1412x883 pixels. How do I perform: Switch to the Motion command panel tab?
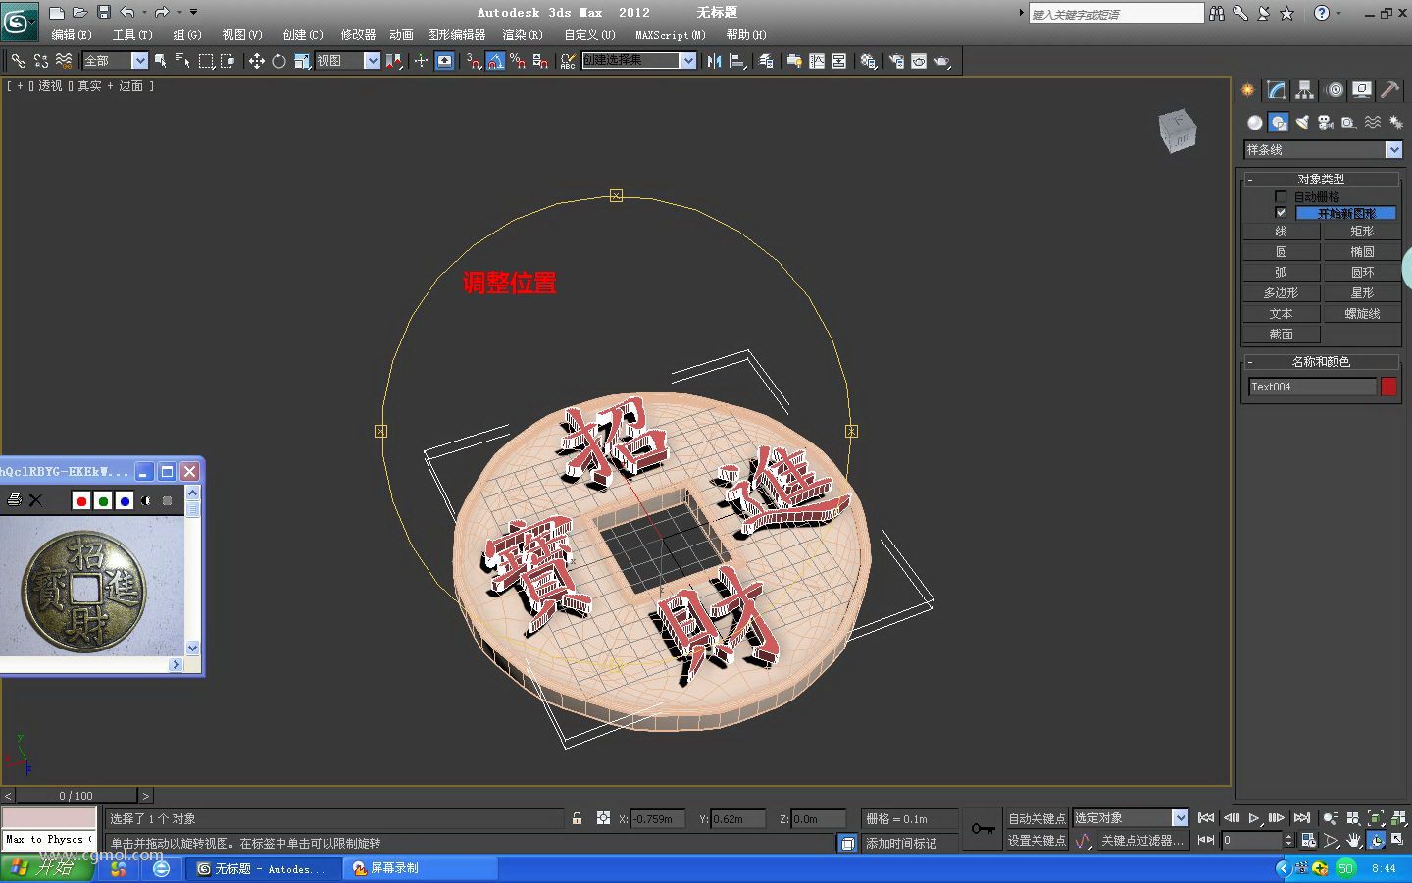pyautogui.click(x=1335, y=90)
